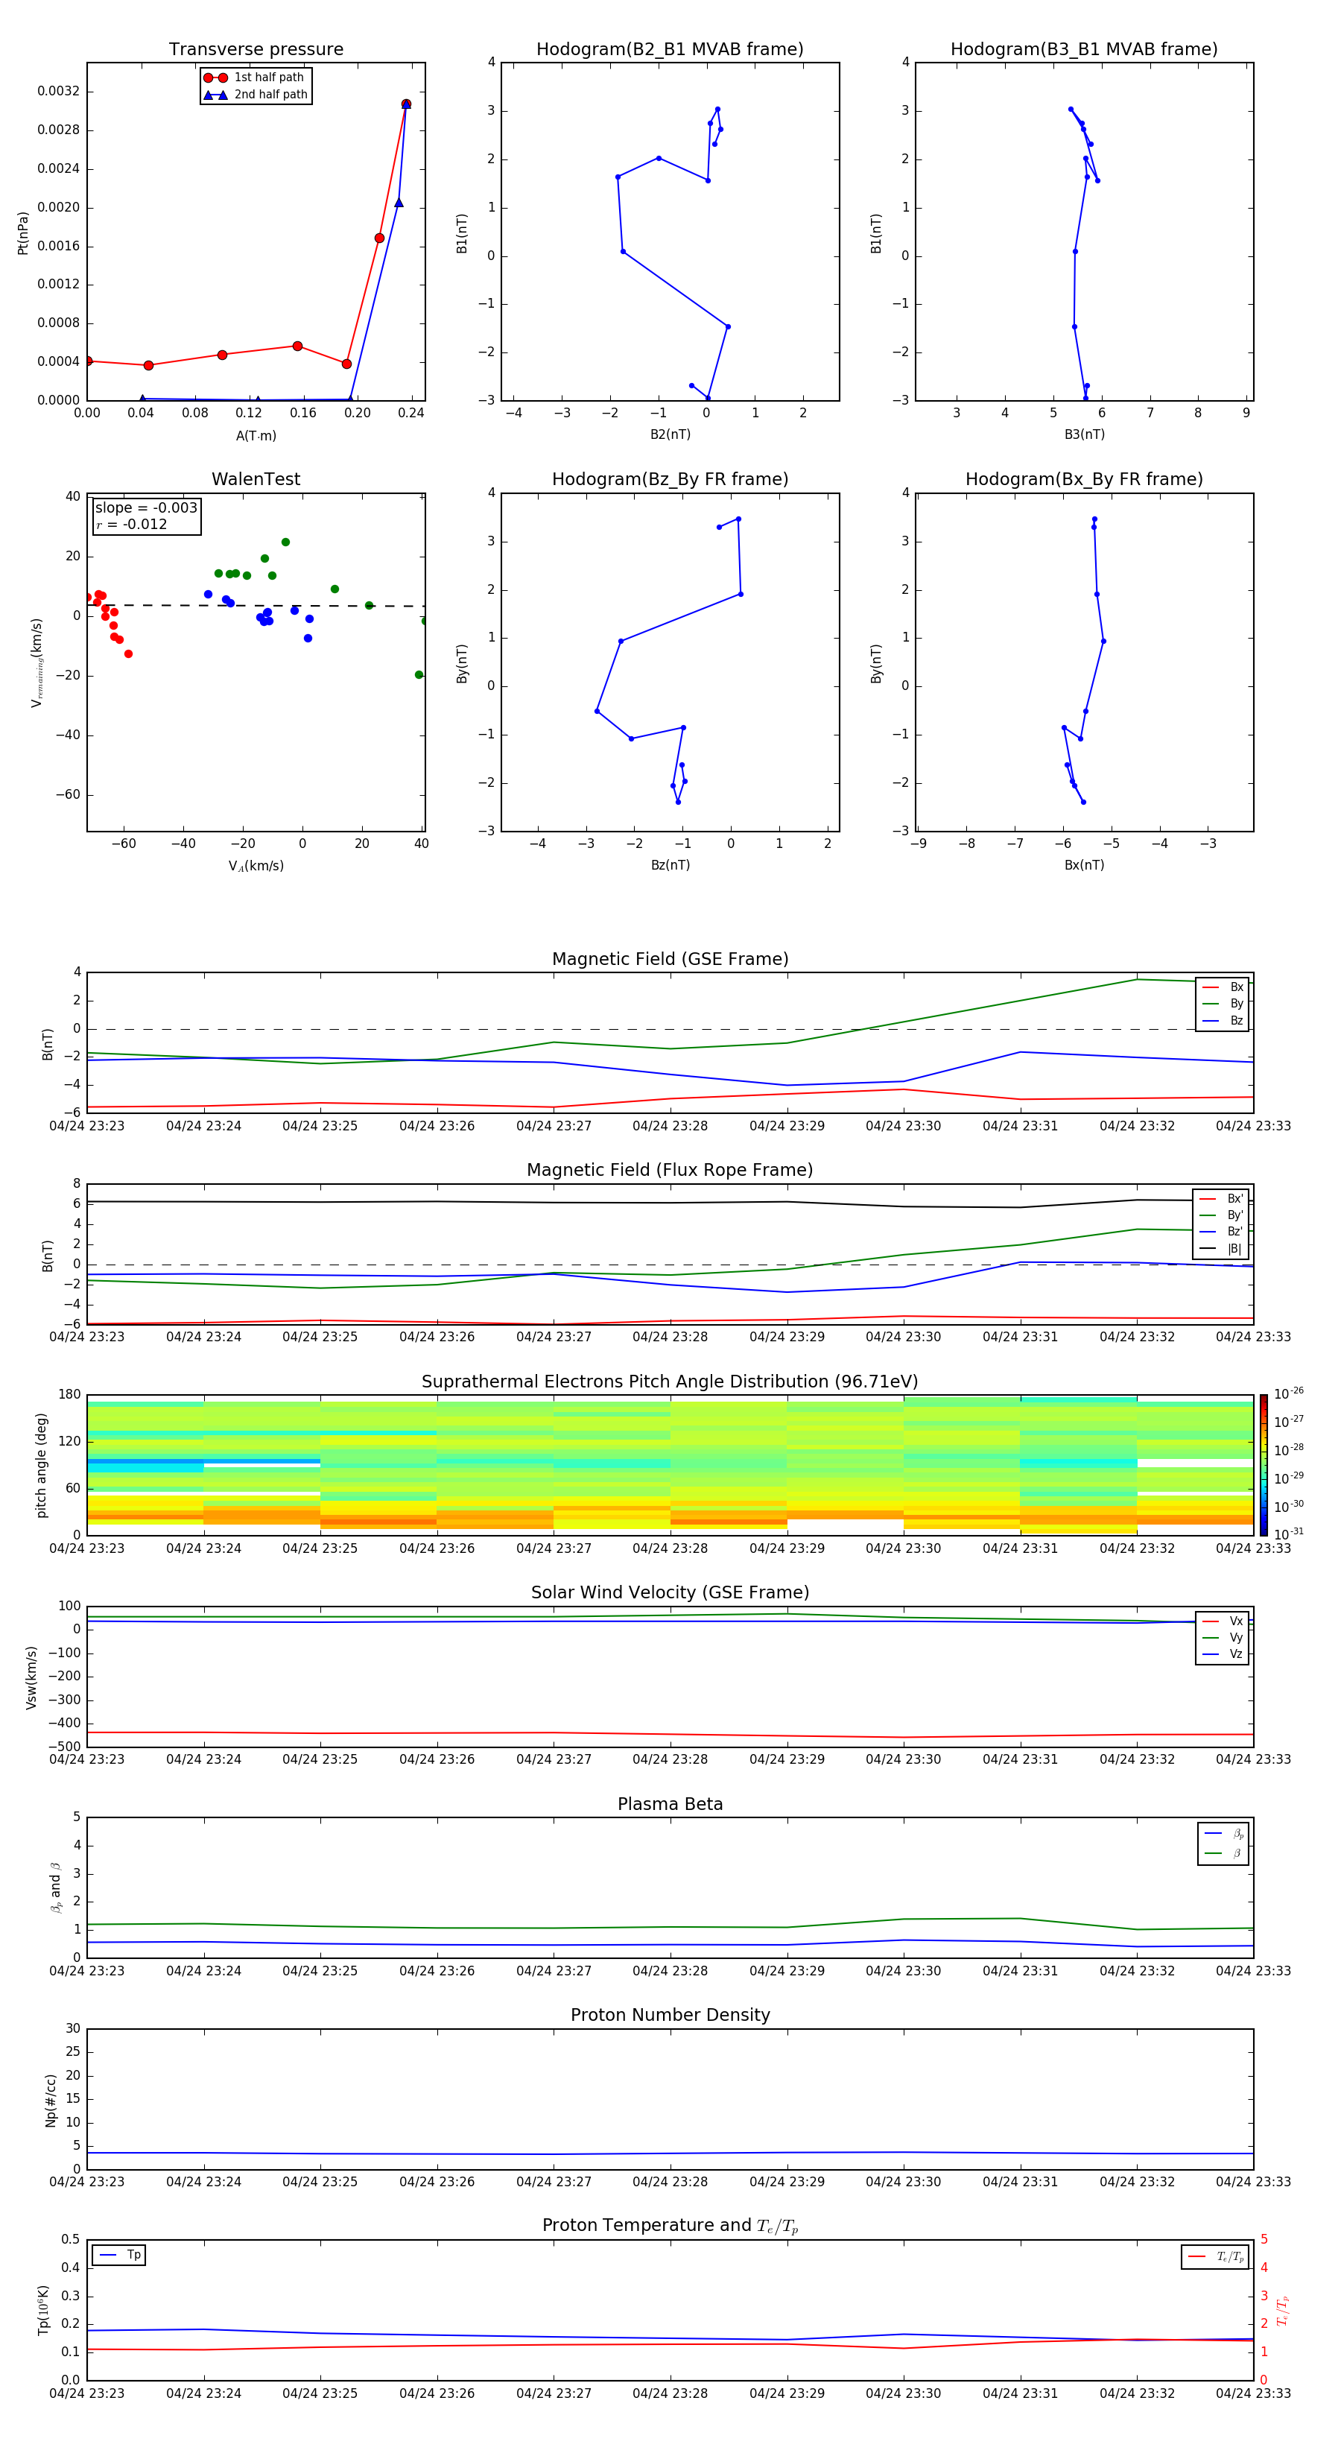
Task: Click the 'Magnetic Field (Flux Rope Frame)' title
Action: coord(670,1171)
